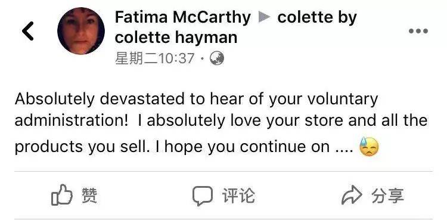Open the three-dot post options menu

[418, 31]
